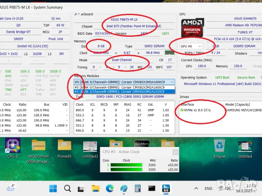Open File Explorer from the taskbar

point(95,189)
